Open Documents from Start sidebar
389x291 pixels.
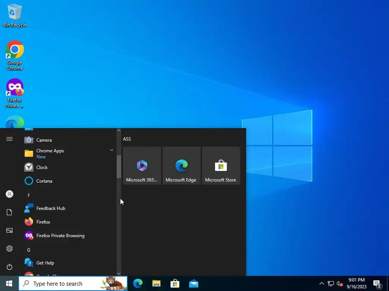click(9, 212)
